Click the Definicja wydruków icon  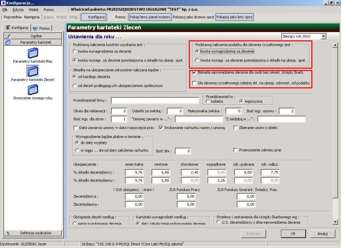click(x=8, y=233)
